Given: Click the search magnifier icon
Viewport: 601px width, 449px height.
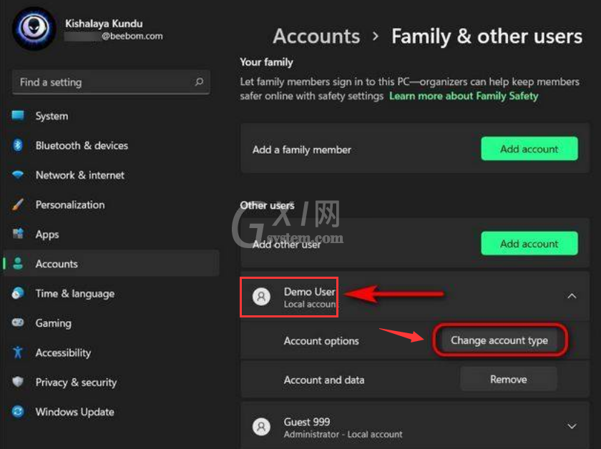Looking at the screenshot, I should point(199,82).
